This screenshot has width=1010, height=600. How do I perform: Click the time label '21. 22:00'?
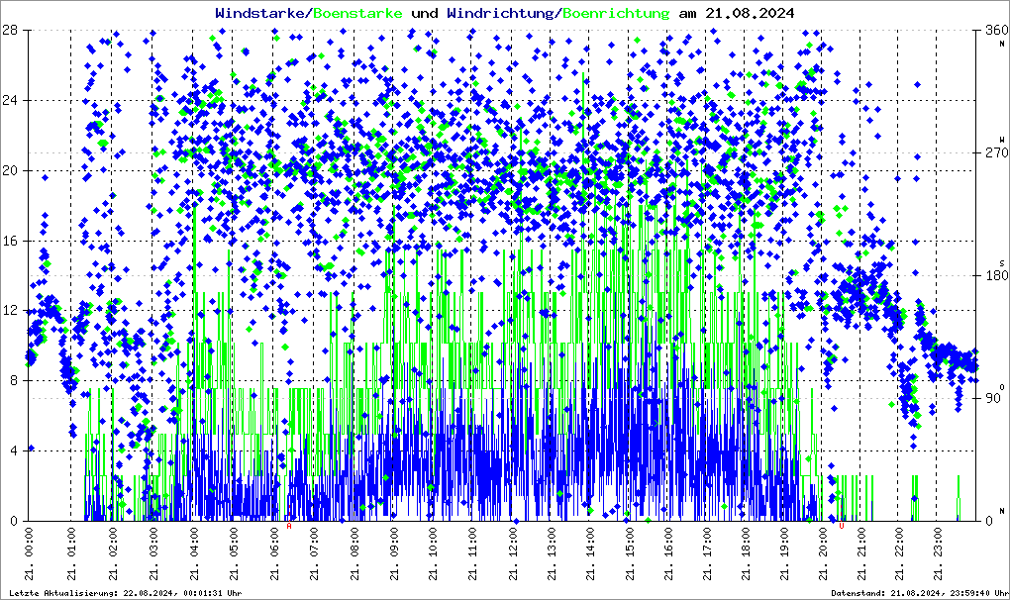pos(899,553)
